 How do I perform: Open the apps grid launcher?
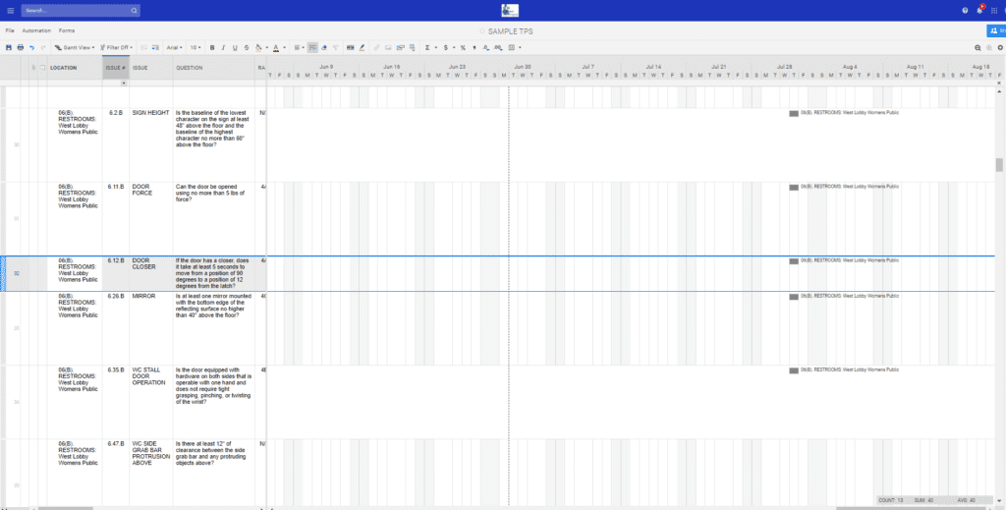(994, 10)
